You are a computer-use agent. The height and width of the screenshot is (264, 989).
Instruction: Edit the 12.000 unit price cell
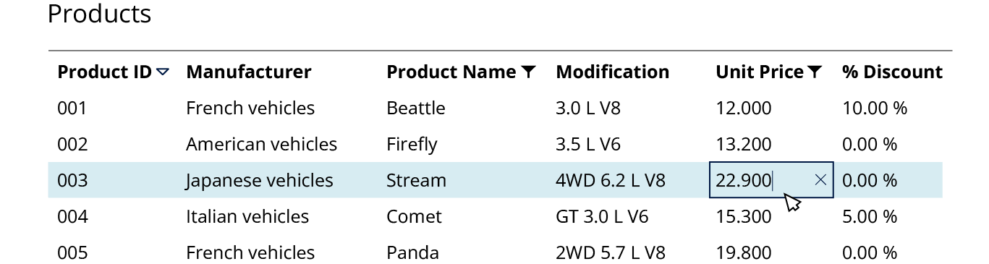[x=744, y=108]
